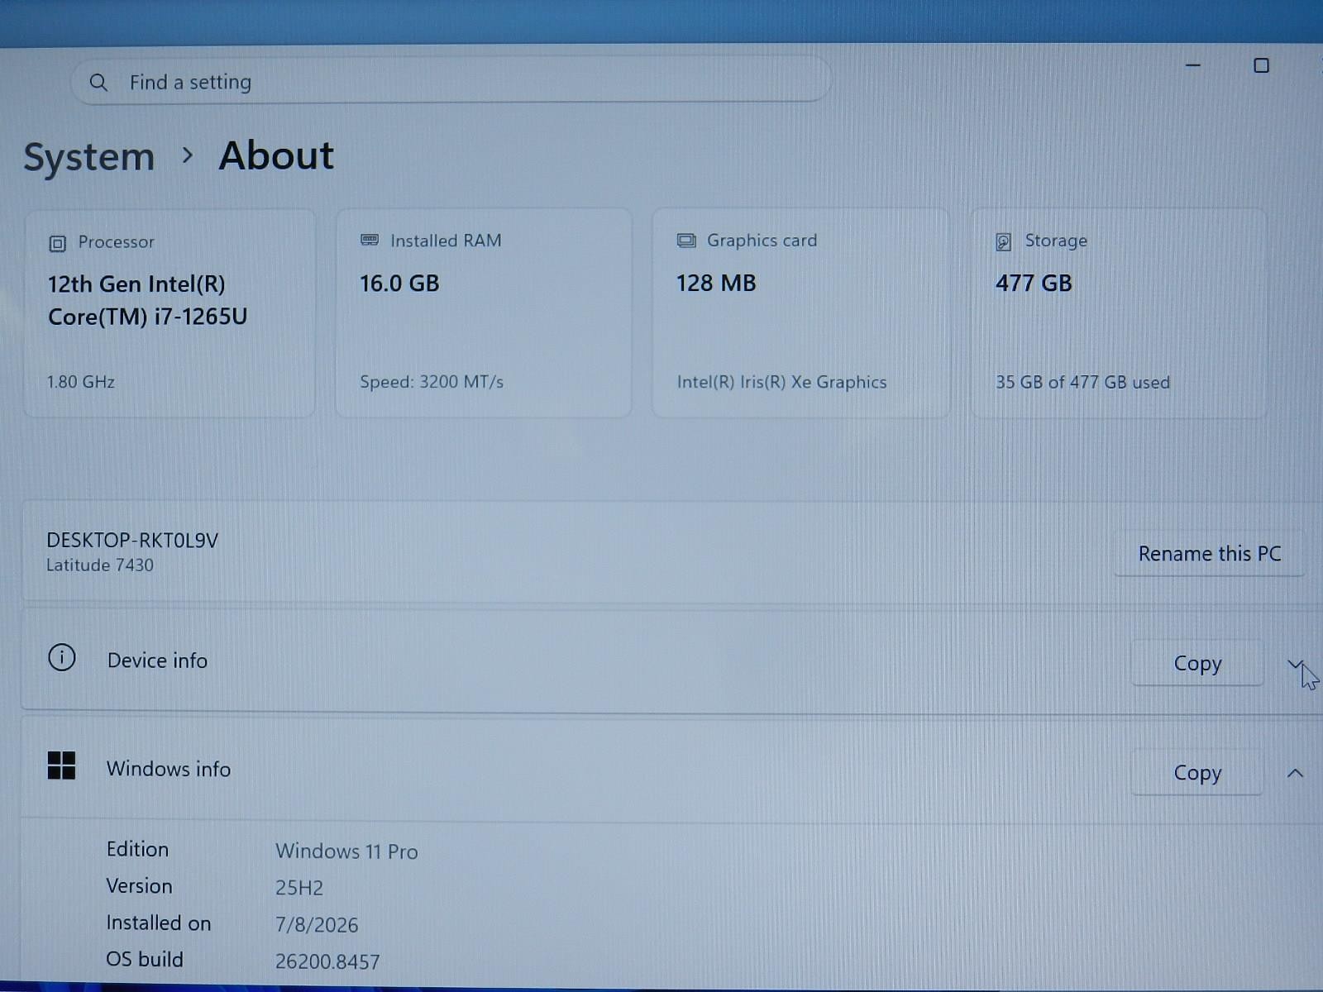Copy the Windows info details
This screenshot has height=992, width=1323.
tap(1197, 773)
